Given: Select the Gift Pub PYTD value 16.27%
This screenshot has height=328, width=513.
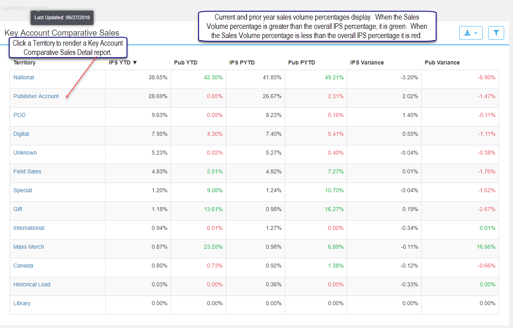Looking at the screenshot, I should (334, 209).
